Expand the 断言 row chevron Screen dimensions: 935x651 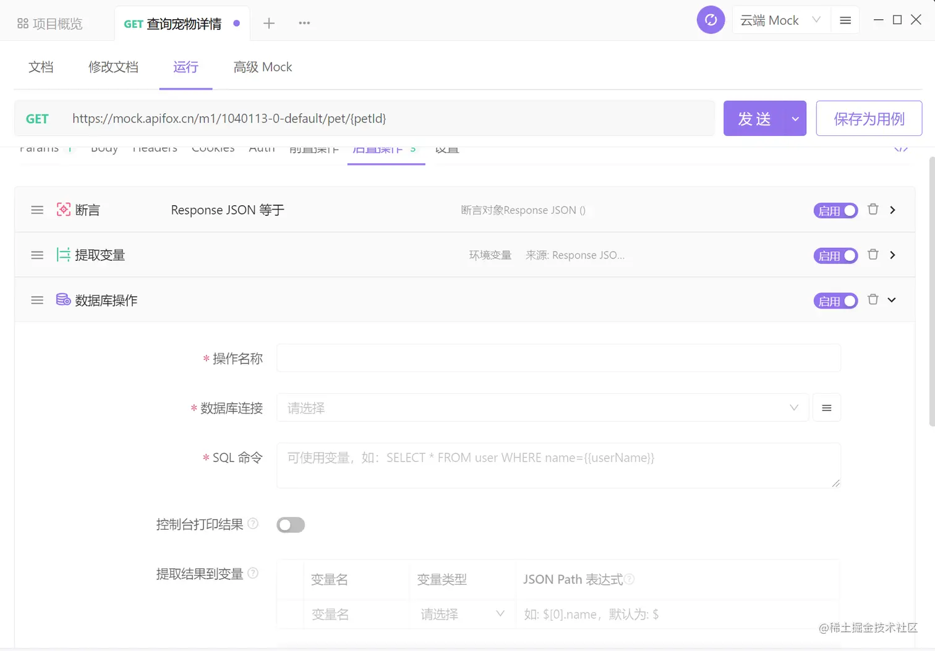tap(892, 210)
